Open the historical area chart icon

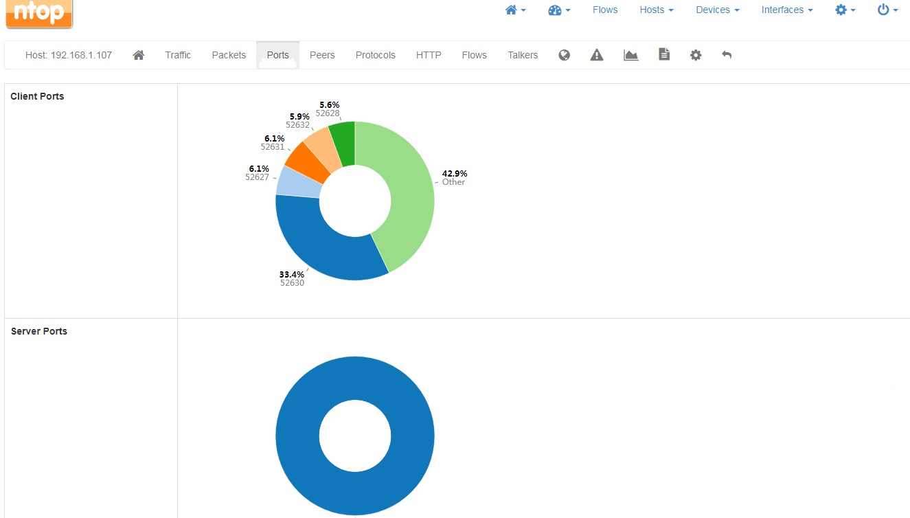631,55
